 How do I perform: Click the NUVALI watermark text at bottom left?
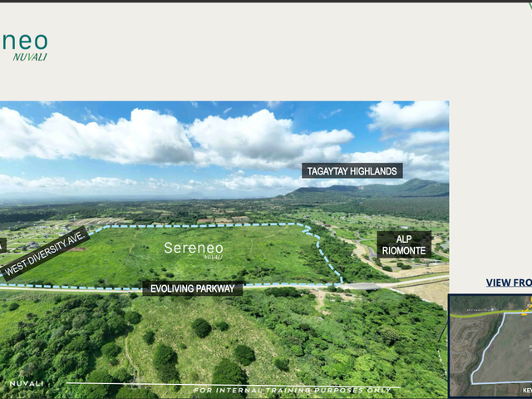click(x=27, y=384)
